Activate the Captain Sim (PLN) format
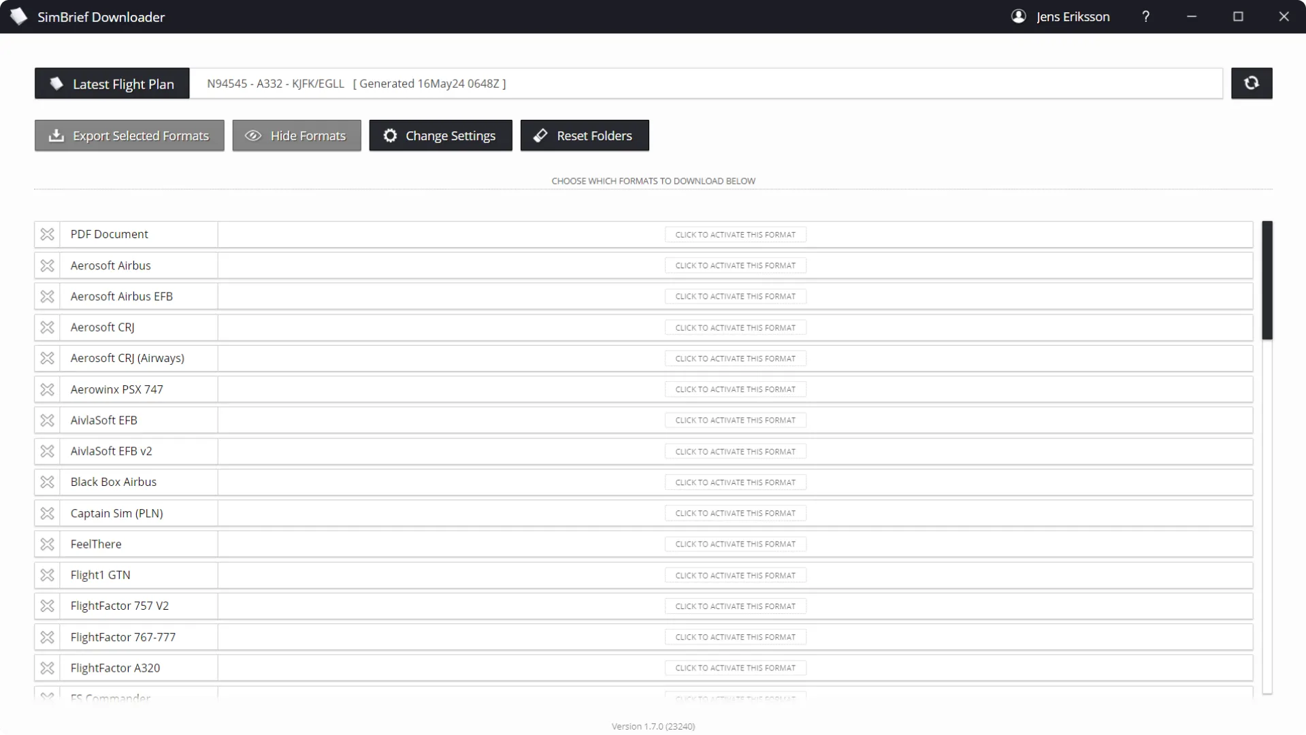Image resolution: width=1306 pixels, height=735 pixels. point(735,512)
